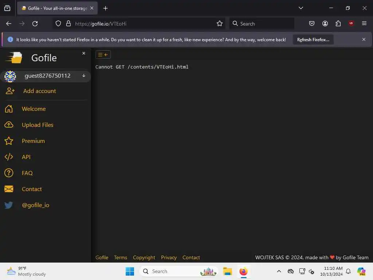Open the footer Privacy link

[x=169, y=258]
